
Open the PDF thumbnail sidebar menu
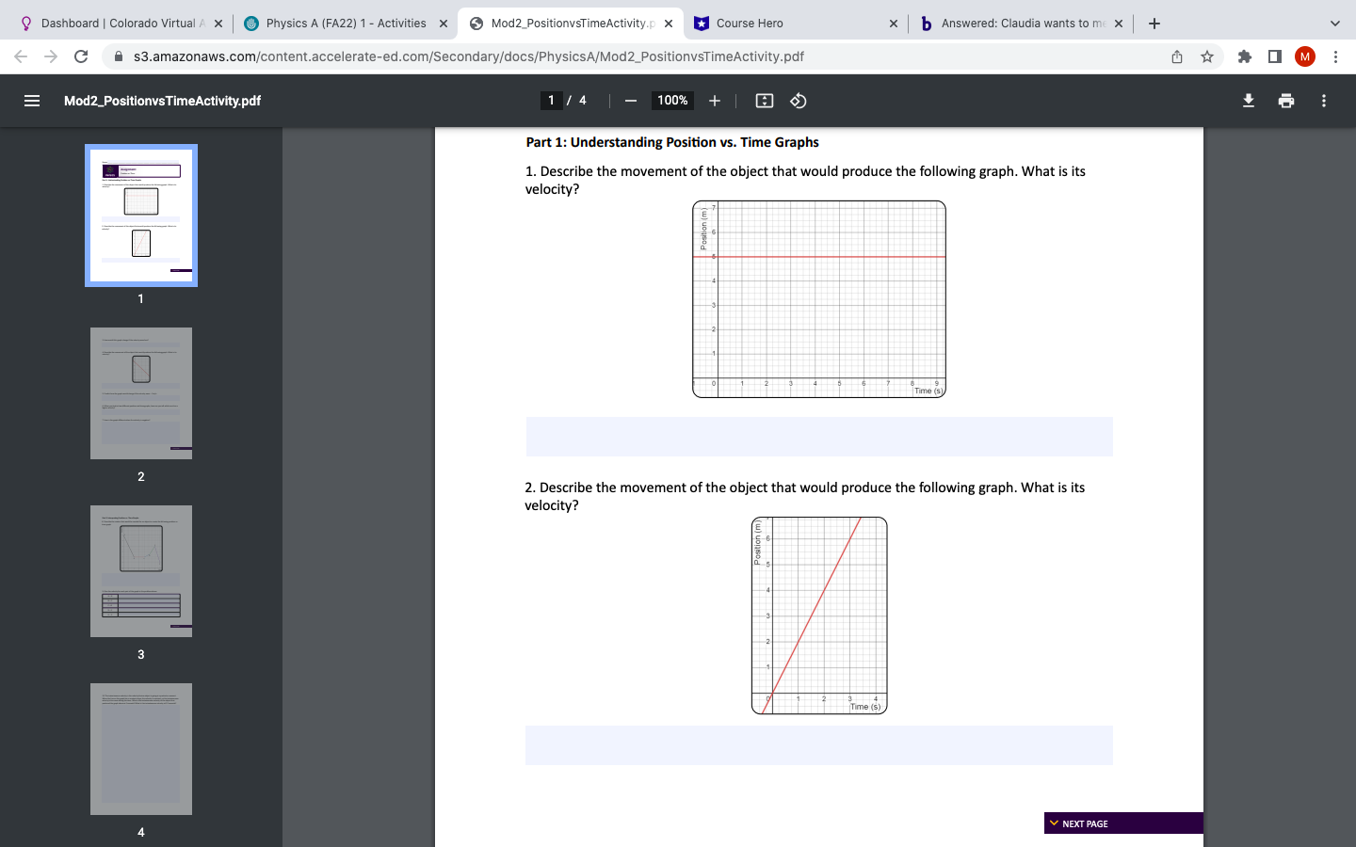tap(32, 101)
